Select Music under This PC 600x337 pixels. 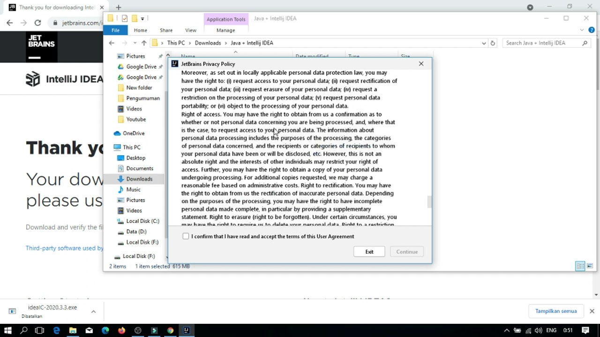(133, 190)
